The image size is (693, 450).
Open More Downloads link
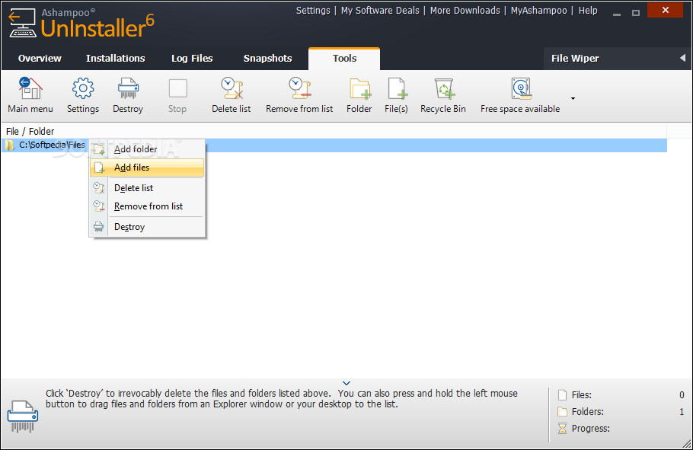[465, 11]
